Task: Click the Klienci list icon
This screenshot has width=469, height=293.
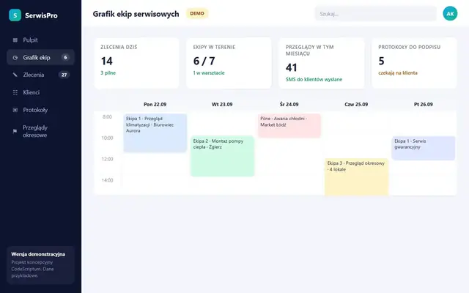Action: click(15, 92)
